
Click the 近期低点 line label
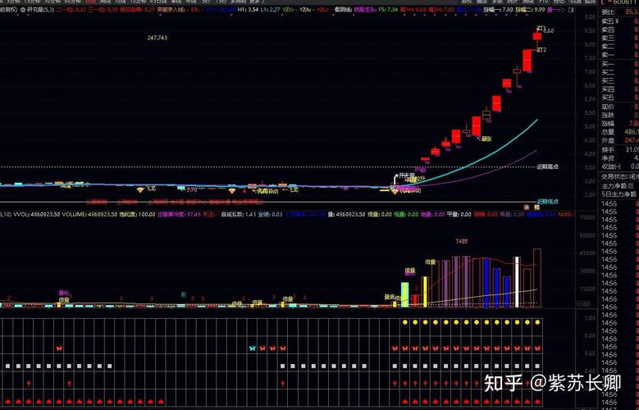coord(548,201)
